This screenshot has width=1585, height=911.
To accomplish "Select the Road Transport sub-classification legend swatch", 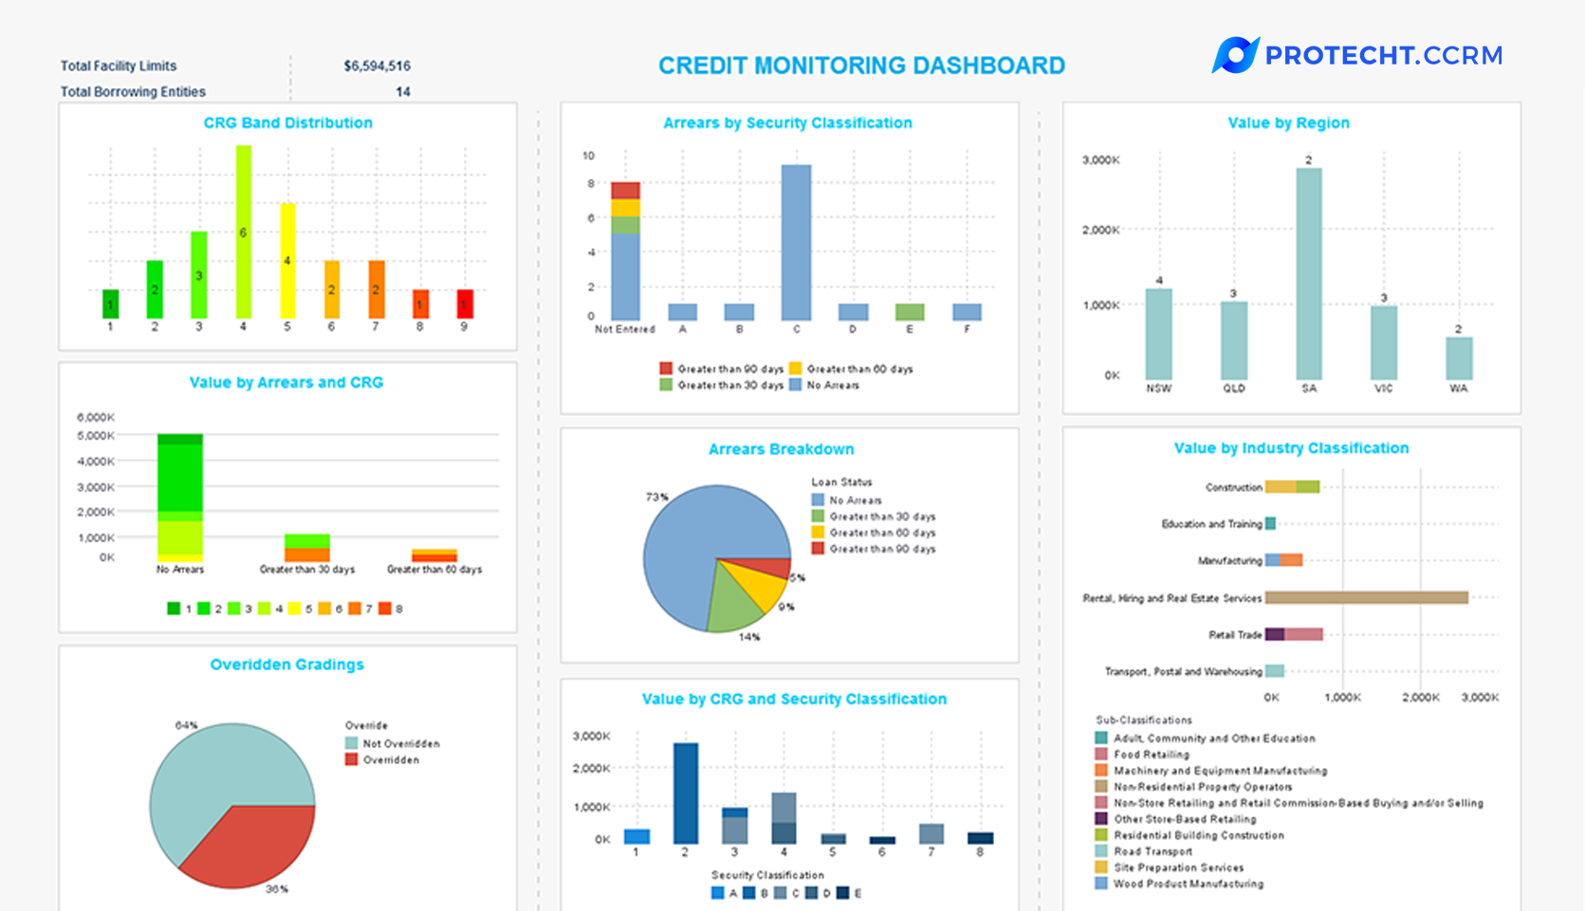I will [1099, 851].
